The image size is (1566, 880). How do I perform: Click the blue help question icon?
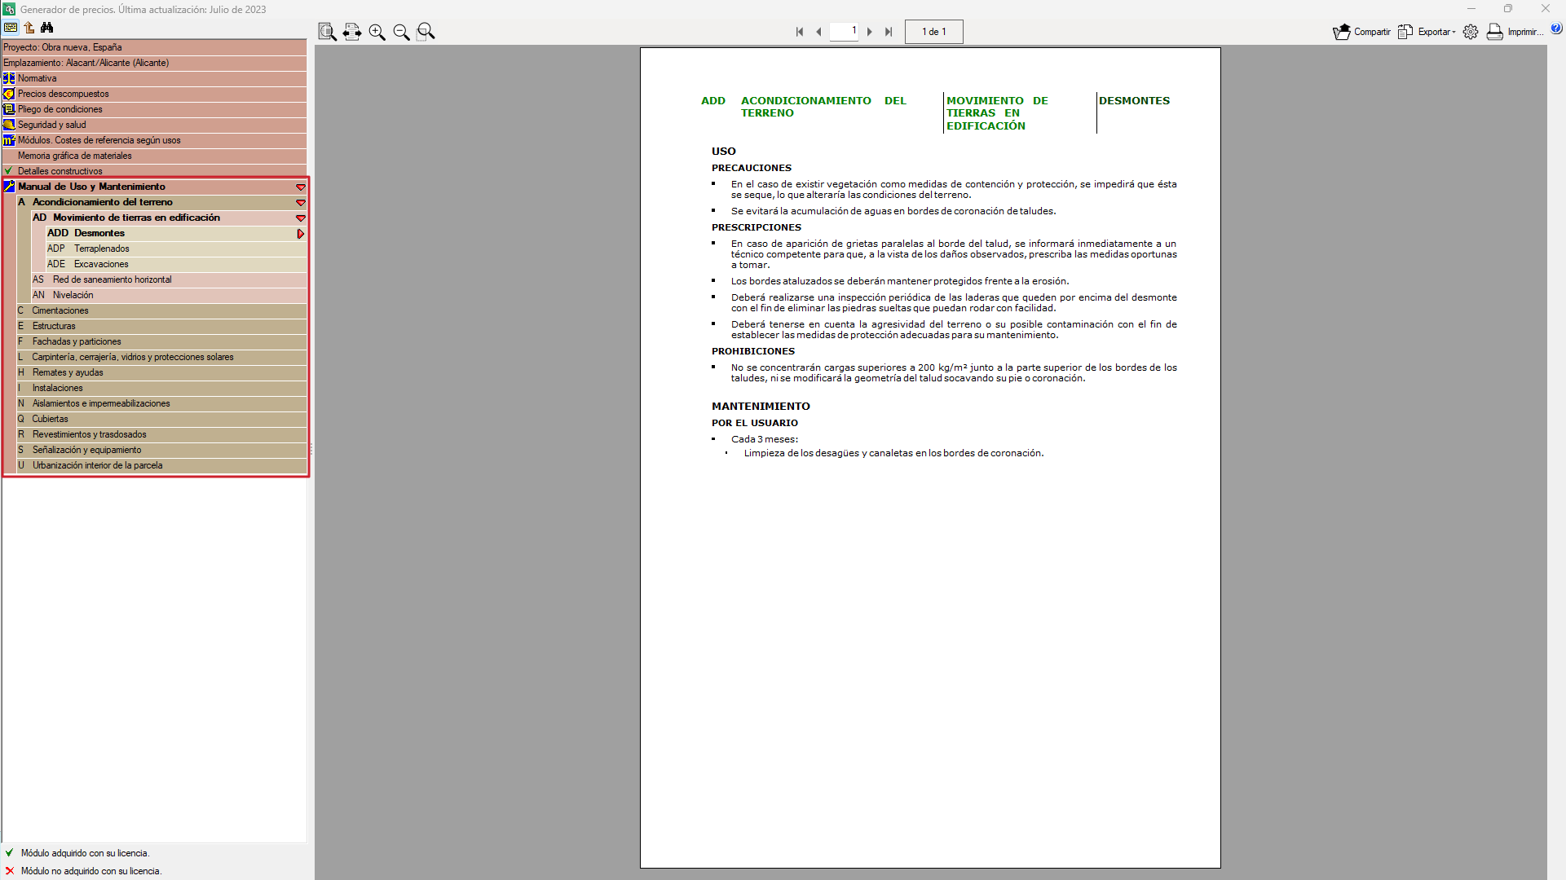(x=1556, y=29)
